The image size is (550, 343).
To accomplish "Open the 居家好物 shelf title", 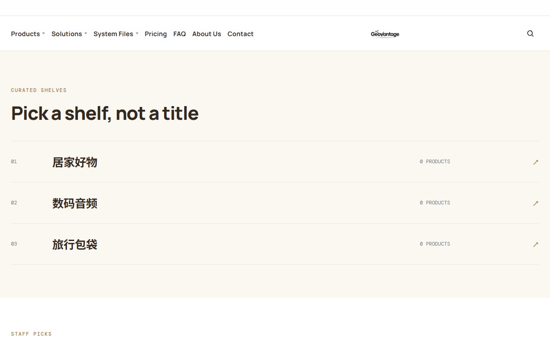I will [x=75, y=162].
